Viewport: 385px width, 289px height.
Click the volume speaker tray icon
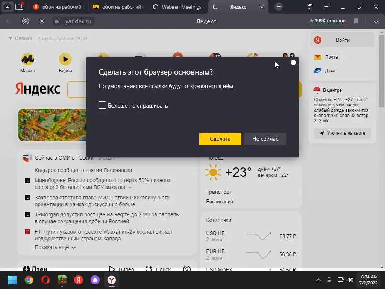pos(350,280)
